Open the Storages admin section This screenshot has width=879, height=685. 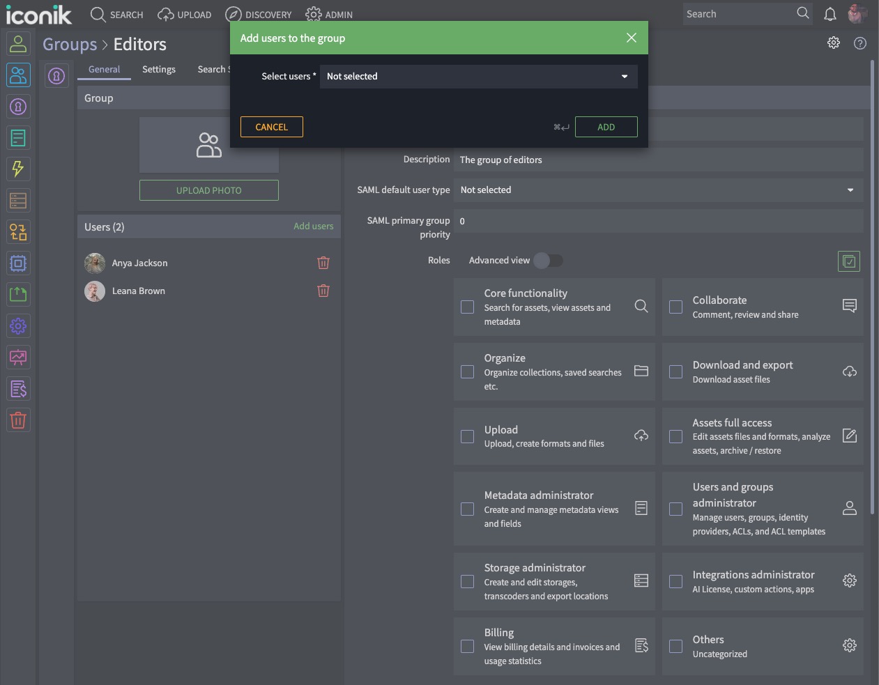coord(18,200)
